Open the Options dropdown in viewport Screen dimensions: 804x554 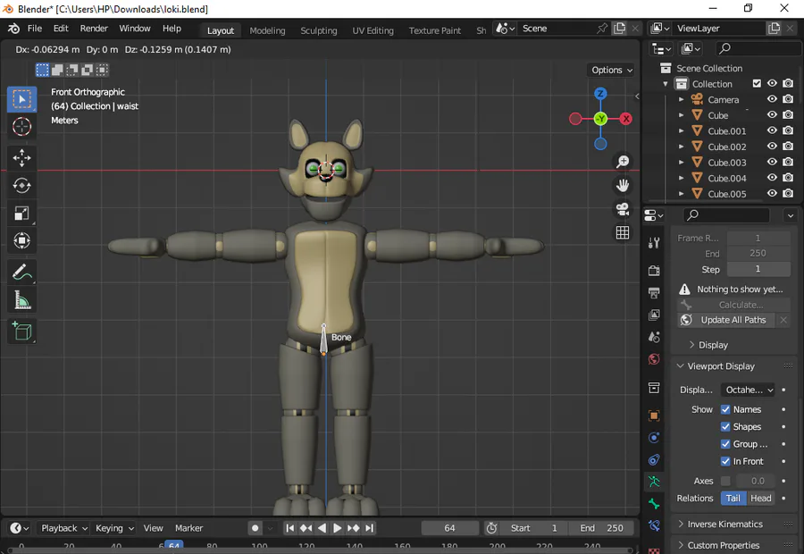pos(611,71)
